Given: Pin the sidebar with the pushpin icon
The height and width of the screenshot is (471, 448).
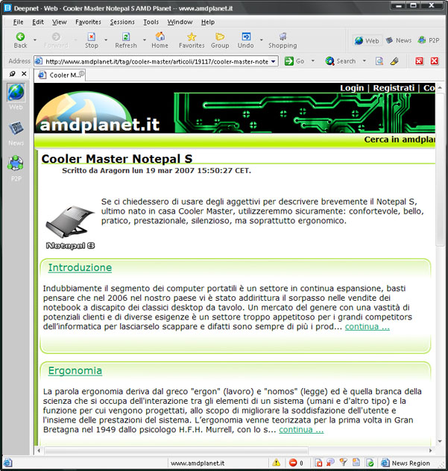Looking at the screenshot, I should click(13, 74).
